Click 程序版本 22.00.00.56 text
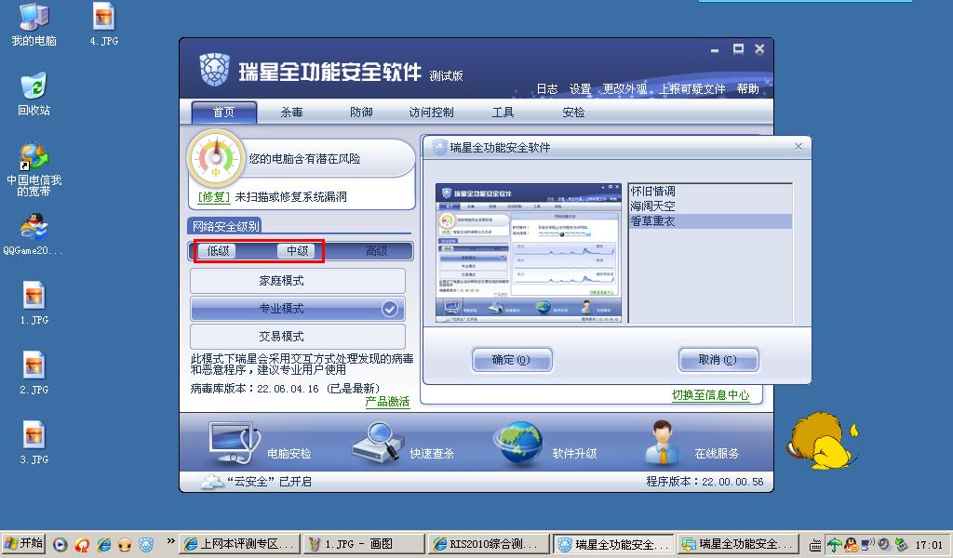 click(705, 482)
